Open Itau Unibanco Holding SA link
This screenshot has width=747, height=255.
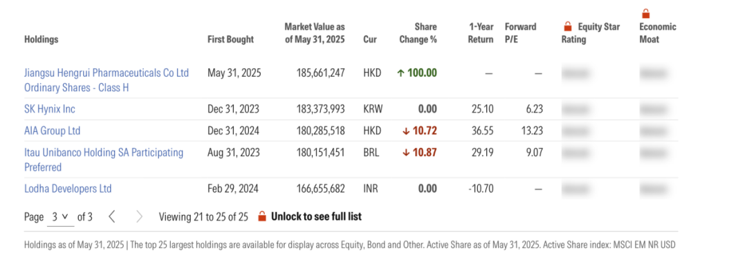pos(104,160)
